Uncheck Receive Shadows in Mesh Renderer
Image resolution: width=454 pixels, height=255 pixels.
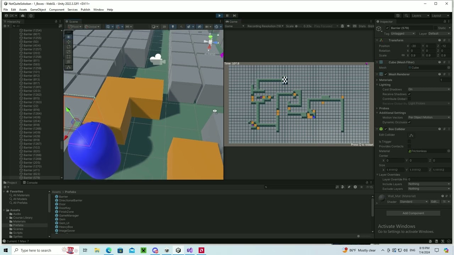(409, 94)
